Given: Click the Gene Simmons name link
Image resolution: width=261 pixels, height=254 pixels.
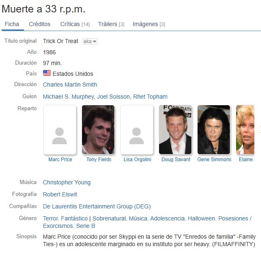Looking at the screenshot, I should click(x=215, y=160).
